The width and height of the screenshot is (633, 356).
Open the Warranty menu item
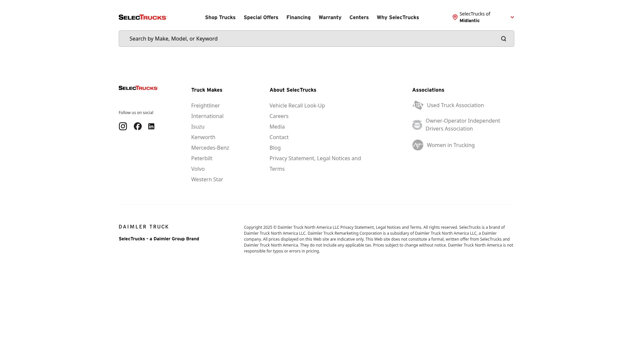click(x=330, y=17)
